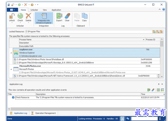Click the first browse icon beside Locked Resource

[x=154, y=32]
